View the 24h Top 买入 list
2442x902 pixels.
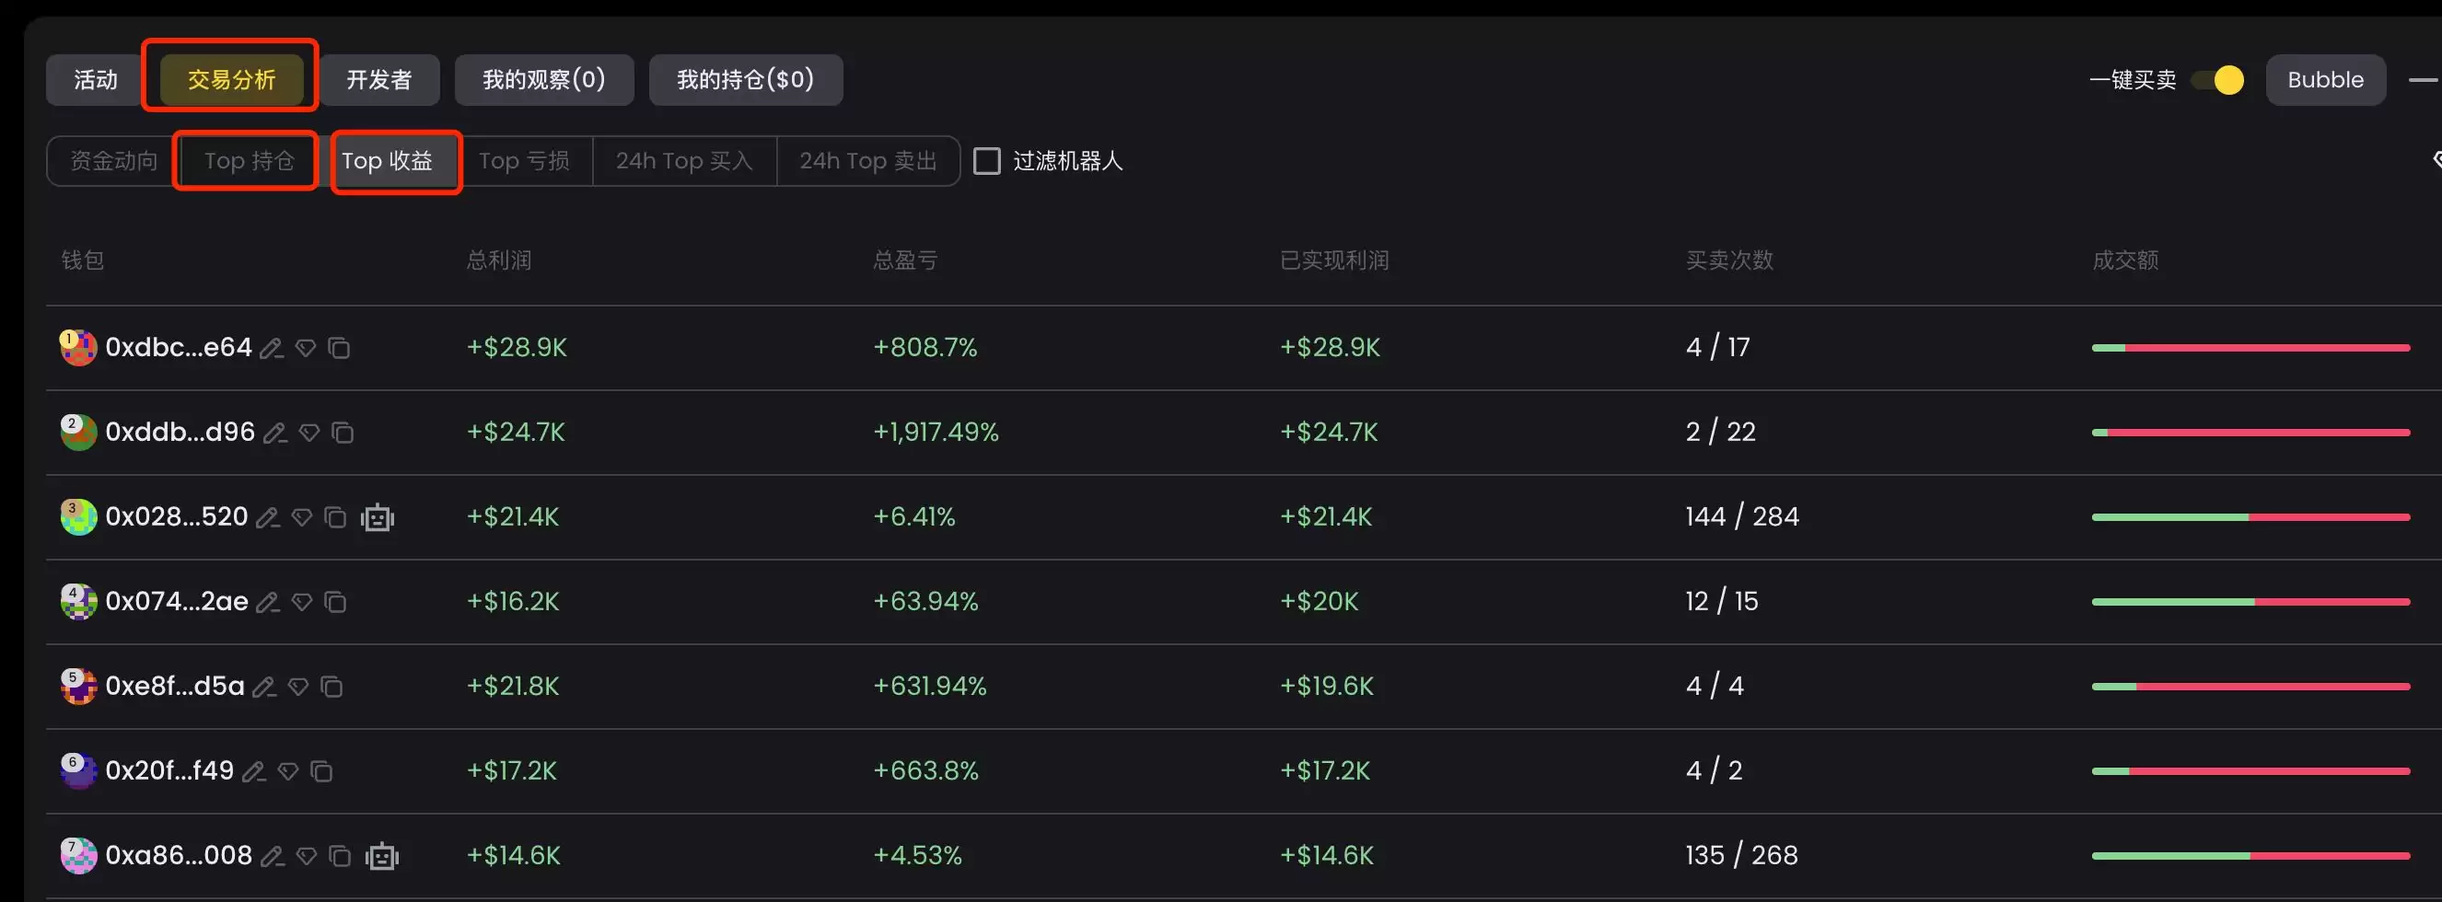coord(684,160)
